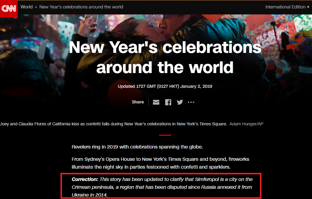Screen dimensions: 312x199
Task: Click the Revelers ring in 2019 paragraph
Action: tap(137, 147)
